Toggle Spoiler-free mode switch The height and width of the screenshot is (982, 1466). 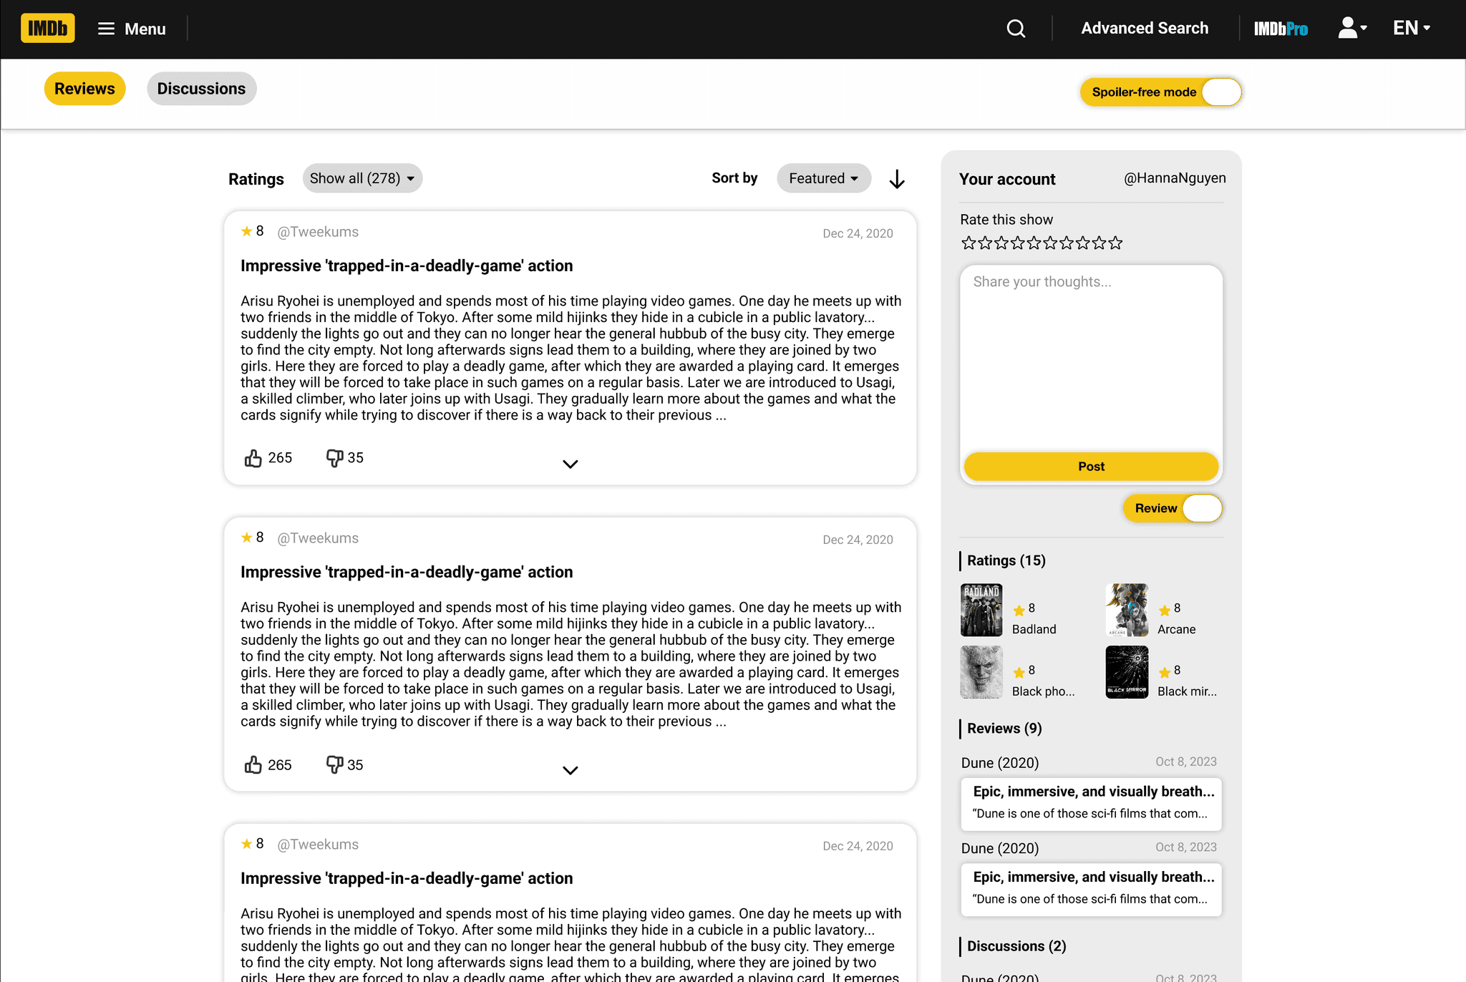tap(1220, 92)
